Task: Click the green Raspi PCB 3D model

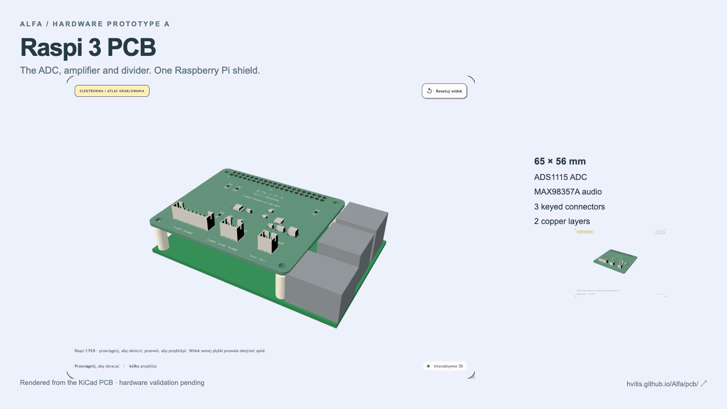Action: pos(268,248)
